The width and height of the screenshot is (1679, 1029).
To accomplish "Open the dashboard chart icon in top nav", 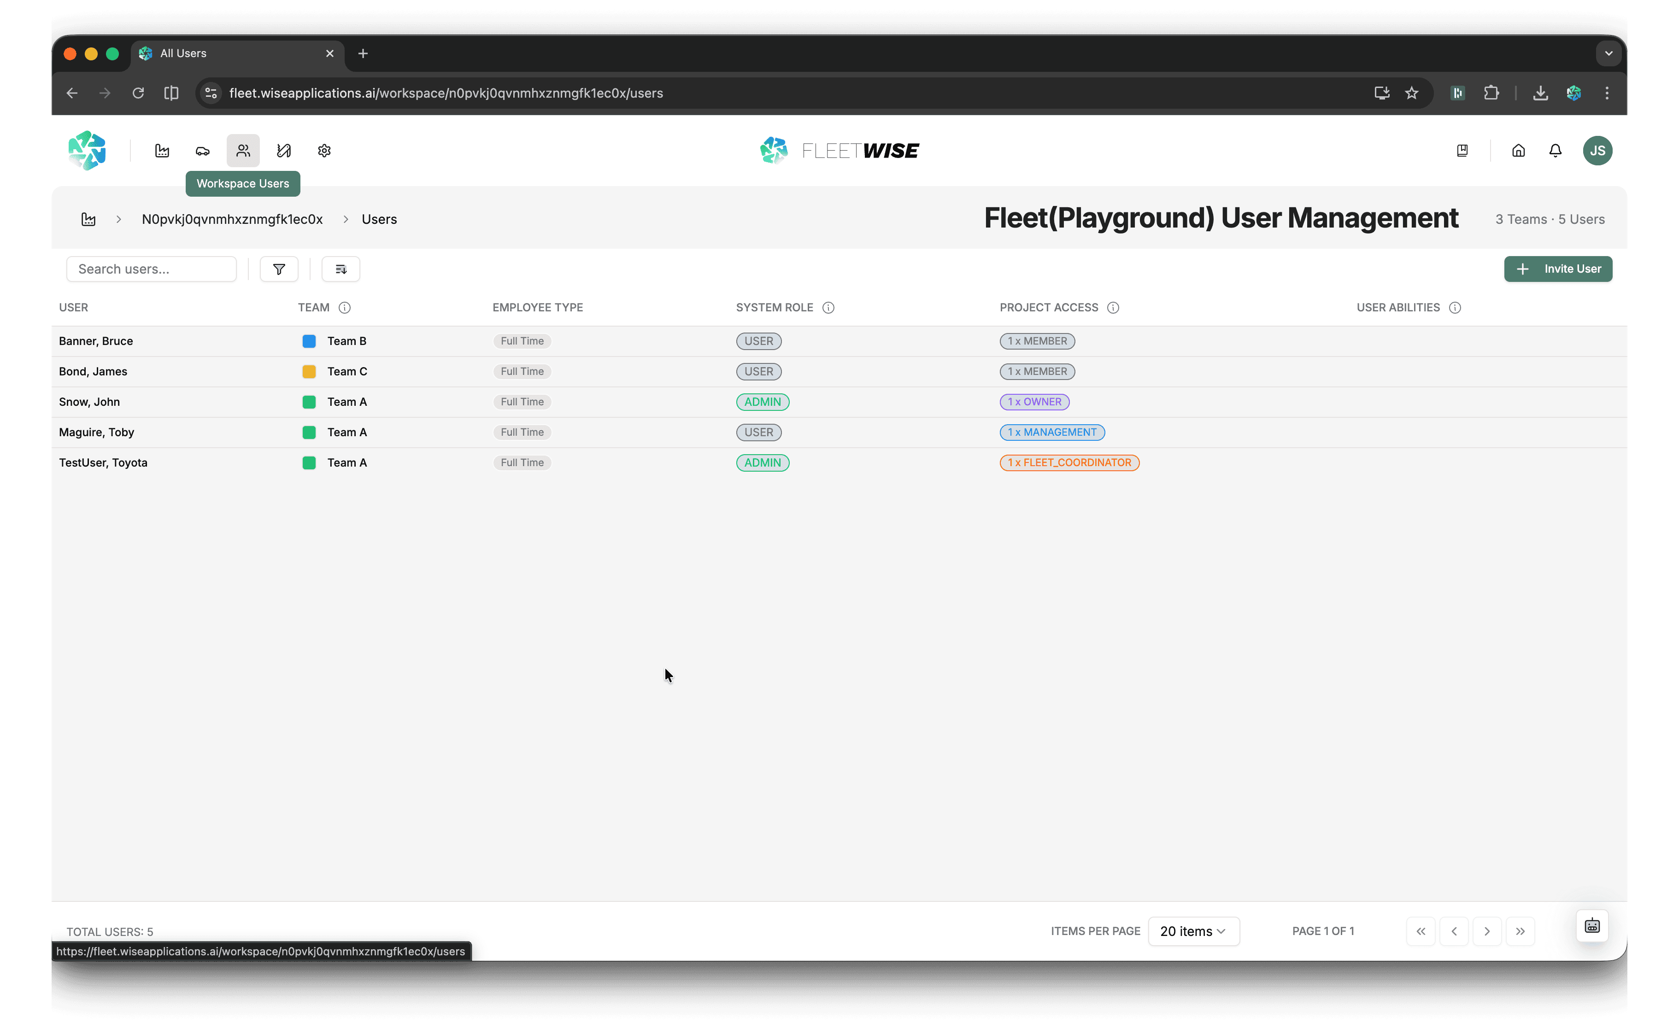I will click(x=162, y=151).
